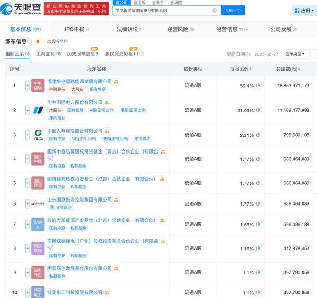
Task: Expand row 8 南网双碳绿电 plus toggle
Action: [28, 249]
